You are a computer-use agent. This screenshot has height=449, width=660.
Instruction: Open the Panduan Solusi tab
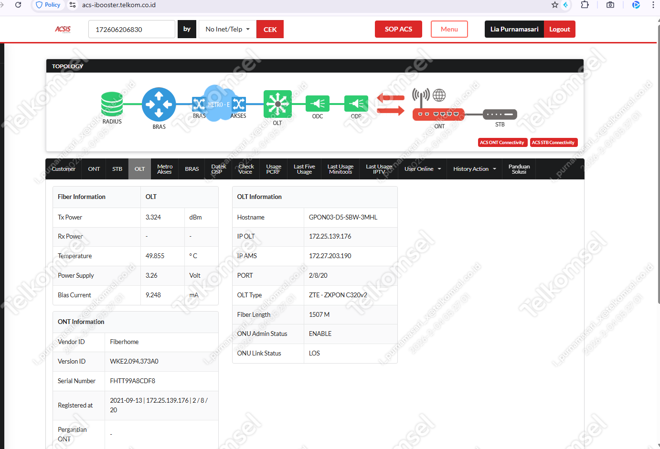(519, 169)
